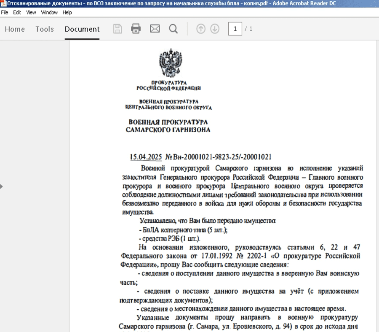Open the Window menu
Image resolution: width=379 pixels, height=332 pixels.
pyautogui.click(x=49, y=12)
